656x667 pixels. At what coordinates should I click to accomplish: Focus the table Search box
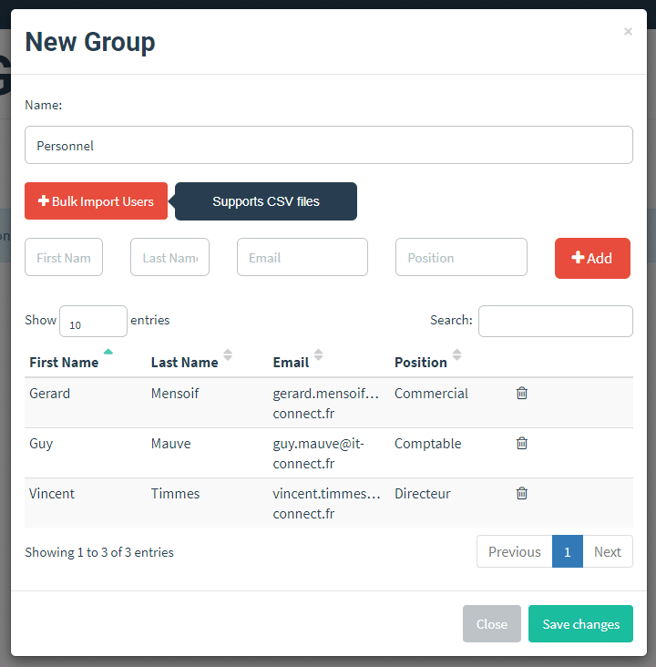(x=556, y=321)
